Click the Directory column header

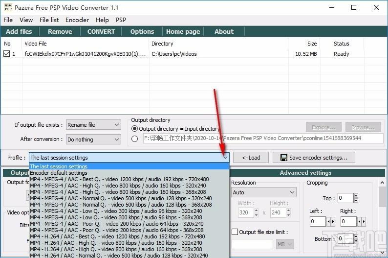pos(218,44)
